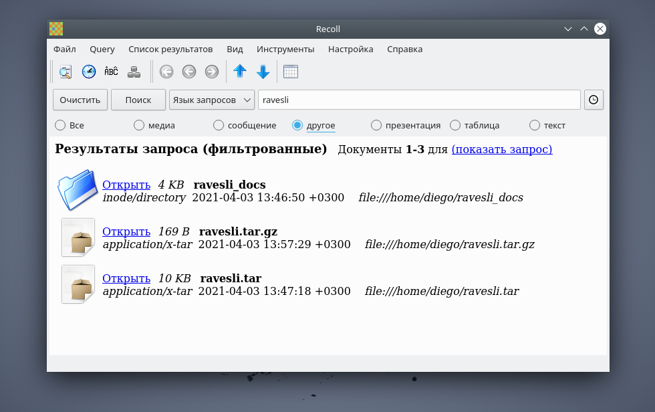Screen dimensions: 655x412
Task: Click the Recoll app icon in title bar
Action: pyautogui.click(x=56, y=29)
